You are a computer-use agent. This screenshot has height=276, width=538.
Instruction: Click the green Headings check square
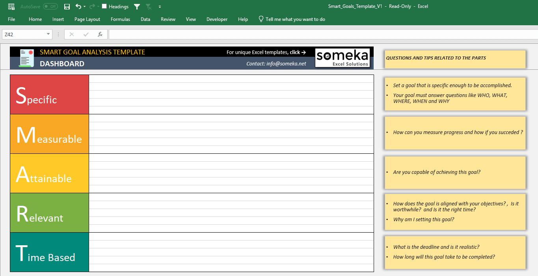[x=104, y=6]
